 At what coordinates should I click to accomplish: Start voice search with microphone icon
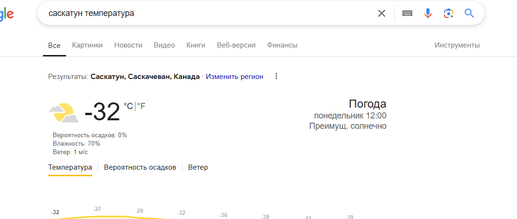pos(428,13)
